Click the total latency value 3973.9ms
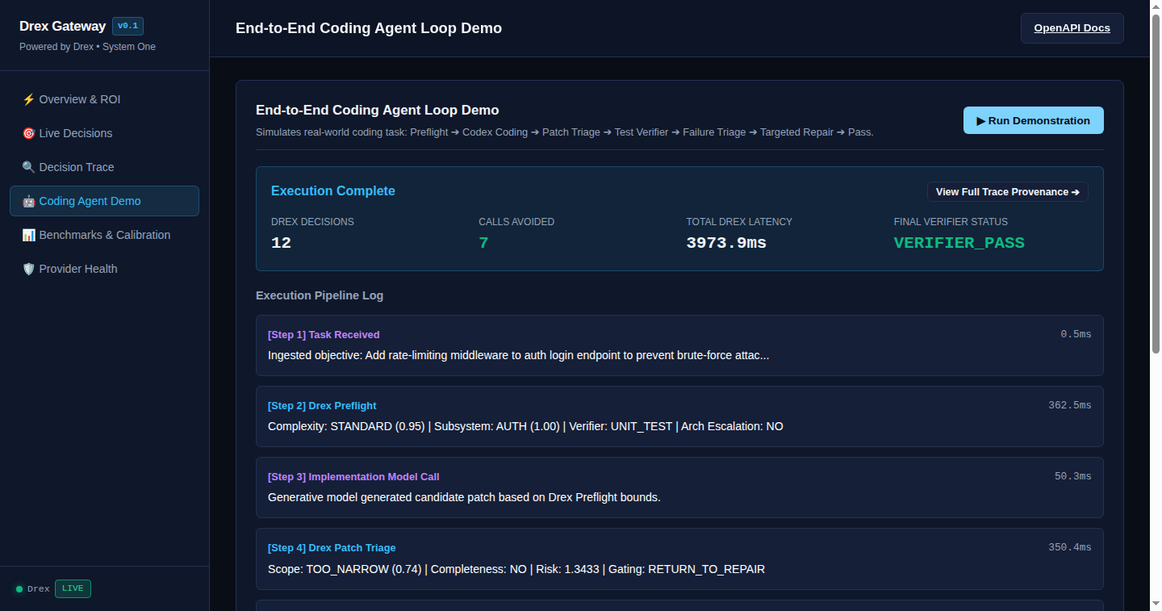 point(726,243)
